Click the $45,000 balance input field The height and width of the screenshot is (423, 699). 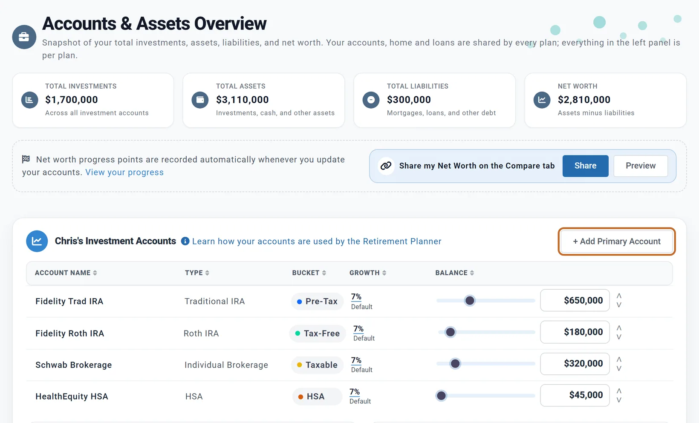[x=575, y=395]
